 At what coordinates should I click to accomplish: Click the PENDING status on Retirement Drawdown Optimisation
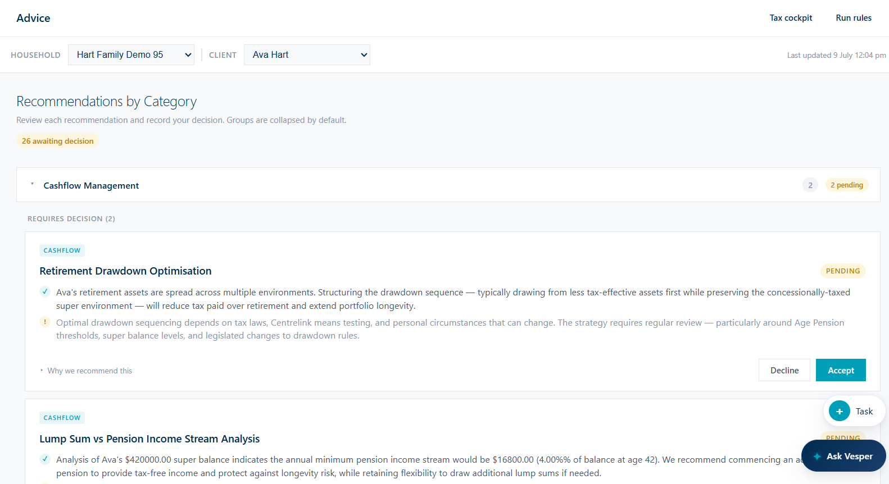coord(843,271)
